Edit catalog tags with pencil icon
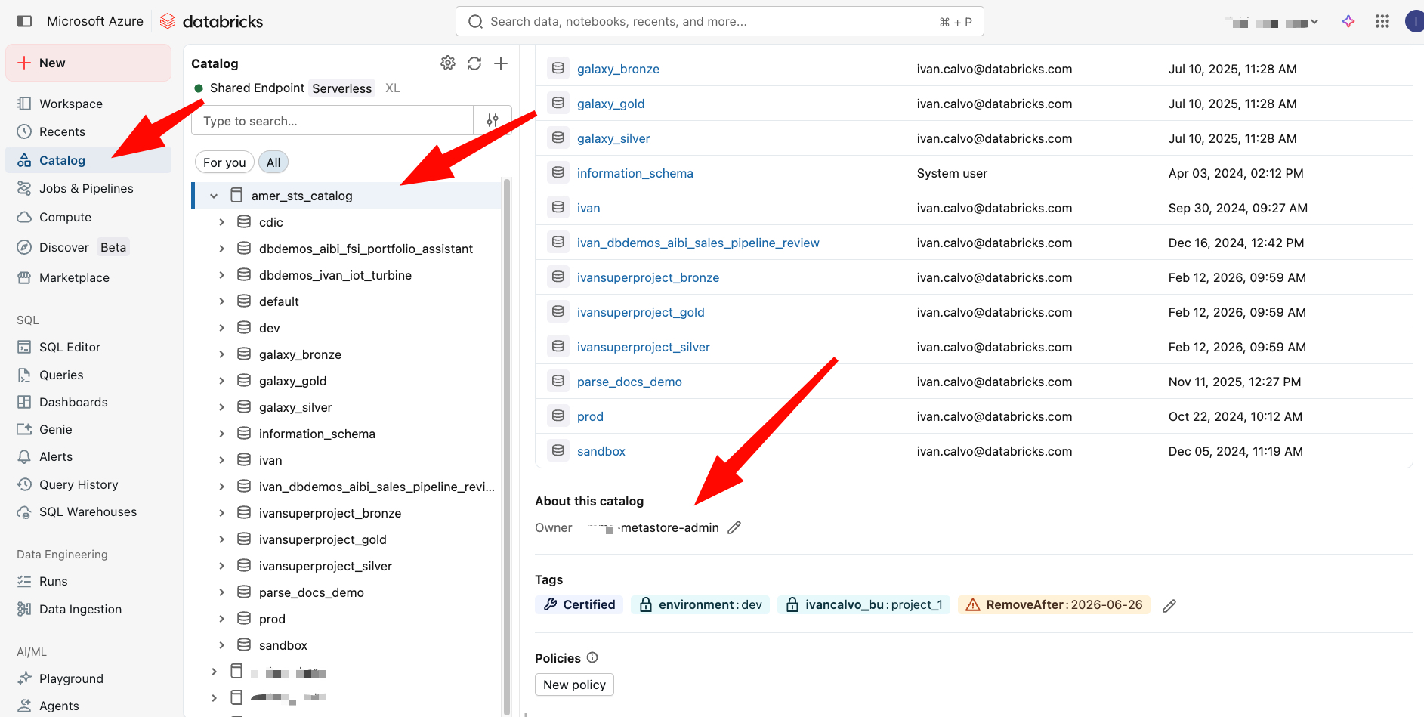The width and height of the screenshot is (1424, 717). pyautogui.click(x=1169, y=606)
